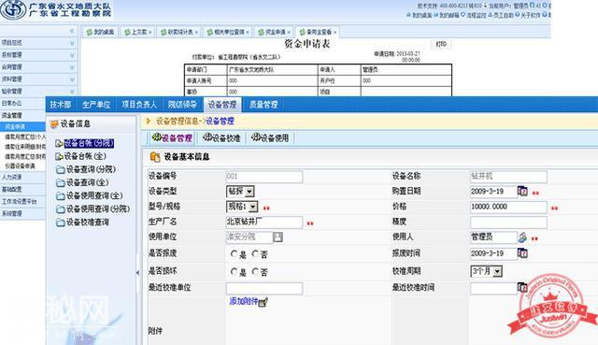
Task: Select 是 for 是否损坏
Action: [235, 272]
